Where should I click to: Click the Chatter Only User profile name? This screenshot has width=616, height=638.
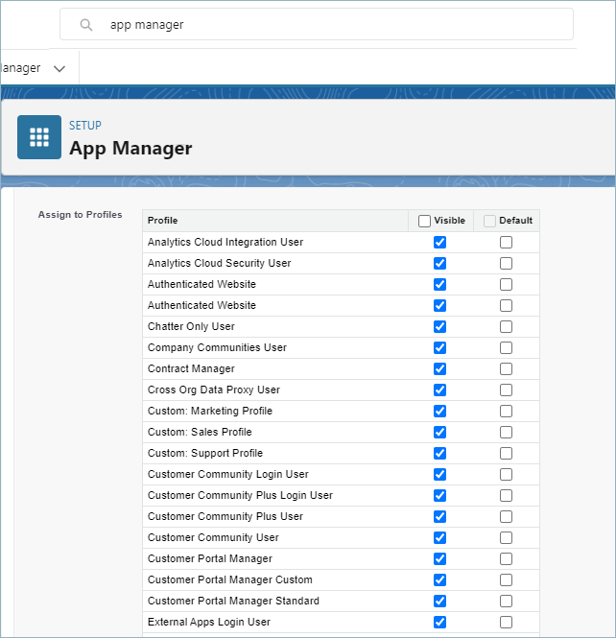pyautogui.click(x=191, y=327)
